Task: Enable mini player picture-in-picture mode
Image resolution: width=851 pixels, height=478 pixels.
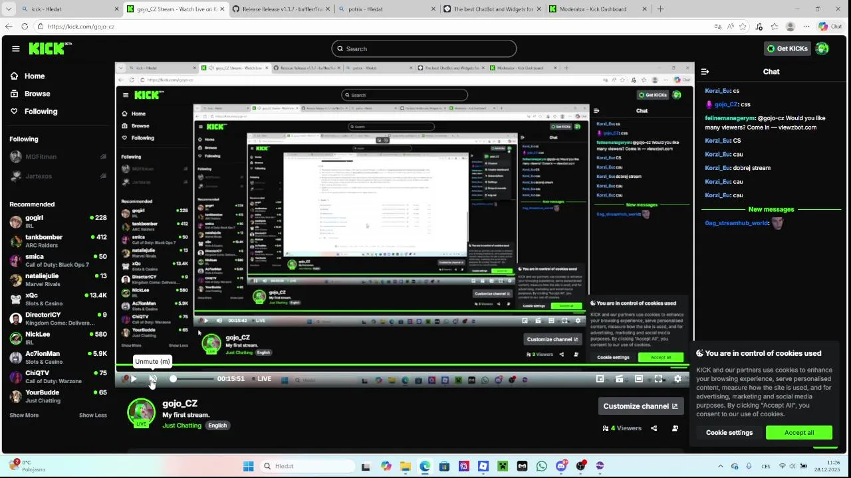Action: coord(600,379)
